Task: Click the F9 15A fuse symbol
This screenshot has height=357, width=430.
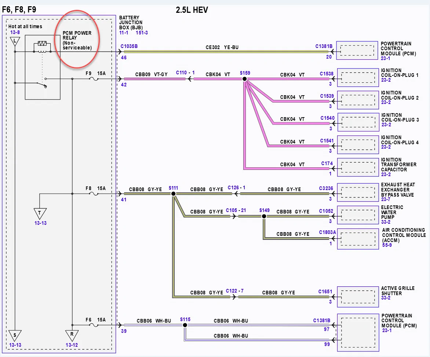Action: pyautogui.click(x=94, y=79)
